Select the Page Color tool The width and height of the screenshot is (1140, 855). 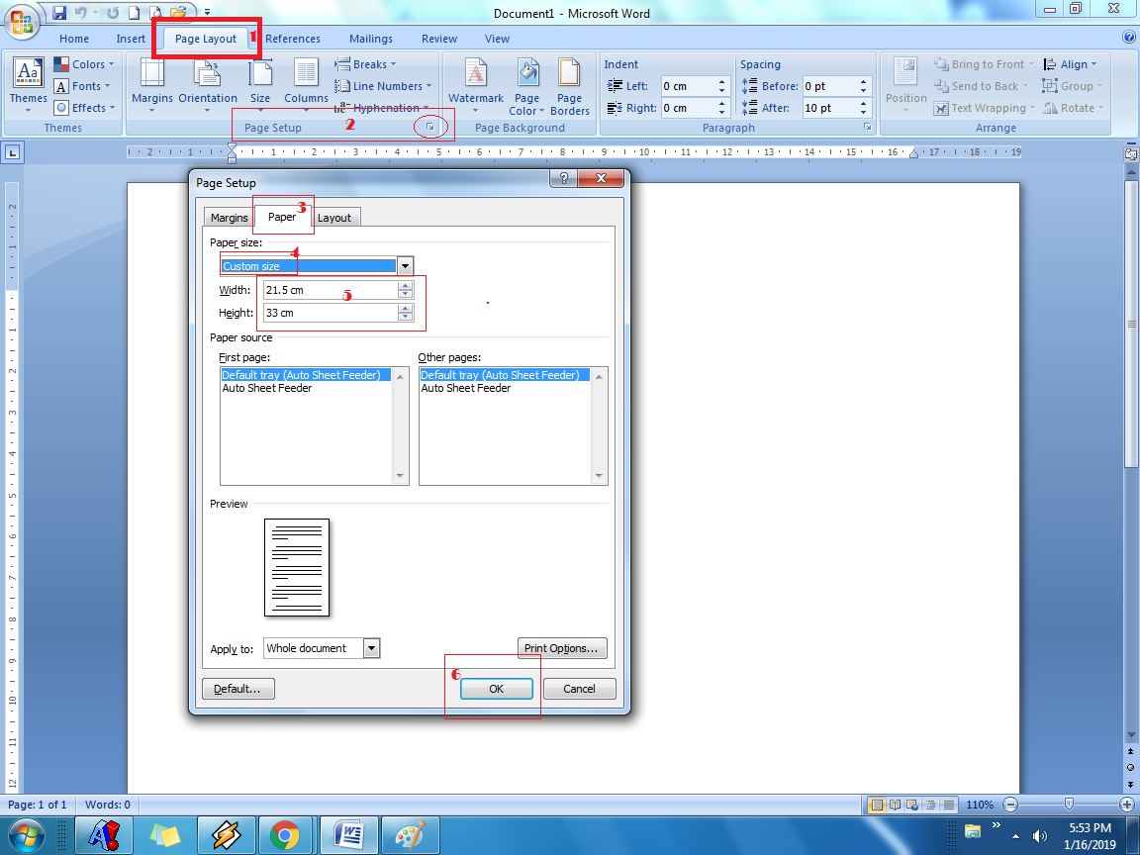(527, 85)
